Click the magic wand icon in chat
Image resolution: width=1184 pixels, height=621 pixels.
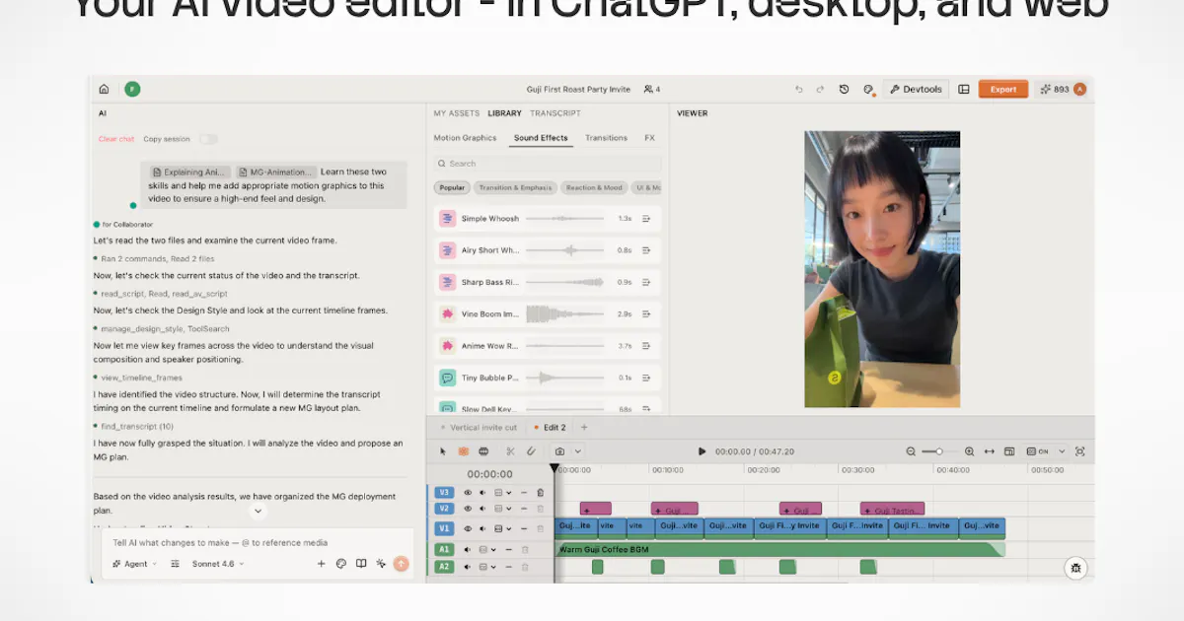[x=381, y=564]
